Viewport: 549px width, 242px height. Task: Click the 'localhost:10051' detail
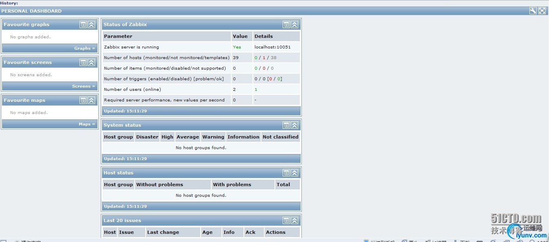click(x=272, y=47)
